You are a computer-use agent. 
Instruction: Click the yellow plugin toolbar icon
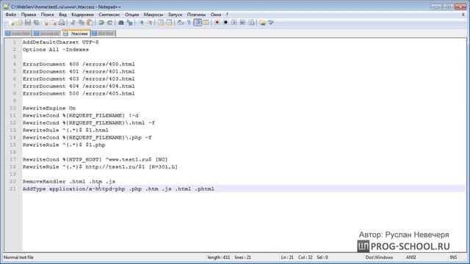click(x=263, y=23)
